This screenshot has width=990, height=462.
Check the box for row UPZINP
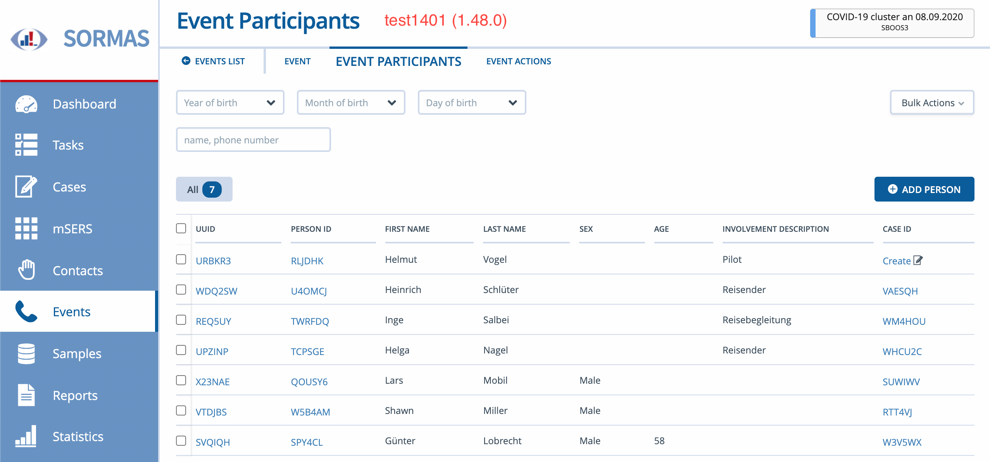(x=181, y=350)
